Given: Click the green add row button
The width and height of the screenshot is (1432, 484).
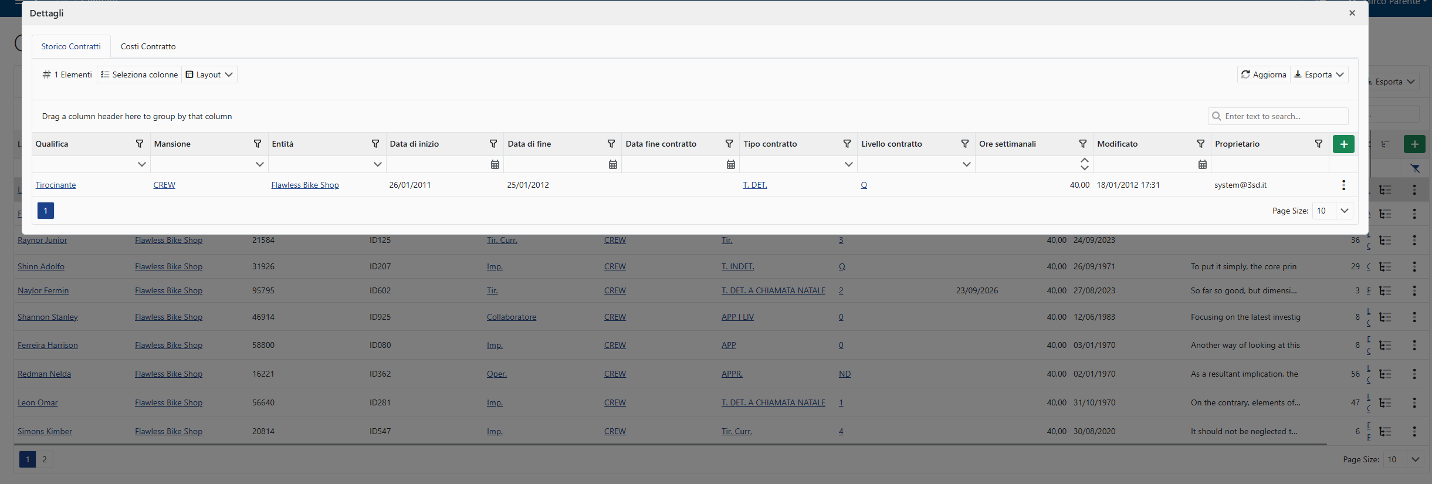Looking at the screenshot, I should tap(1343, 144).
